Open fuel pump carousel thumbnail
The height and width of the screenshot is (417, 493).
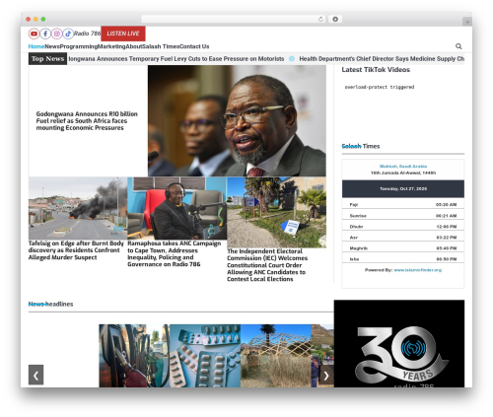pyautogui.click(x=134, y=356)
